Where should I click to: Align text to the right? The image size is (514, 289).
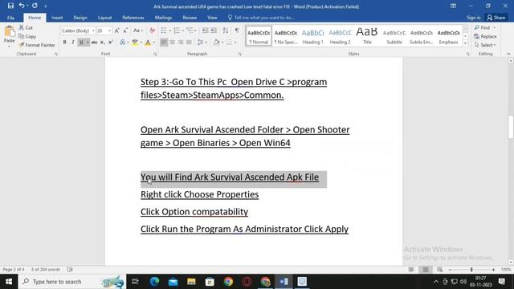click(180, 43)
